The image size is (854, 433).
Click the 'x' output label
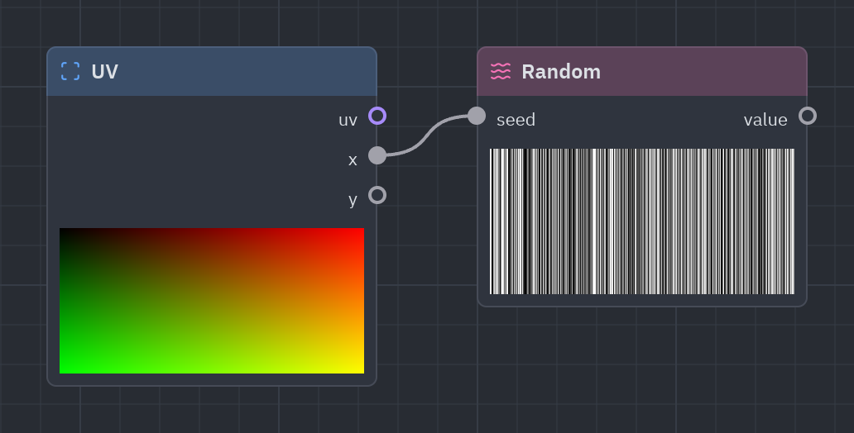tap(353, 160)
